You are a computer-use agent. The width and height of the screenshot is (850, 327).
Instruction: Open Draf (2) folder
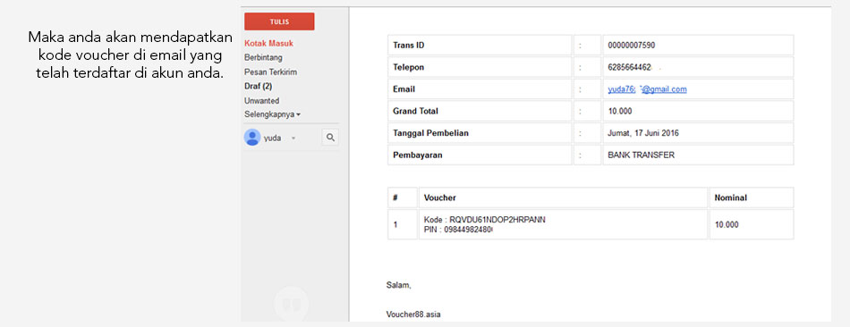point(258,86)
